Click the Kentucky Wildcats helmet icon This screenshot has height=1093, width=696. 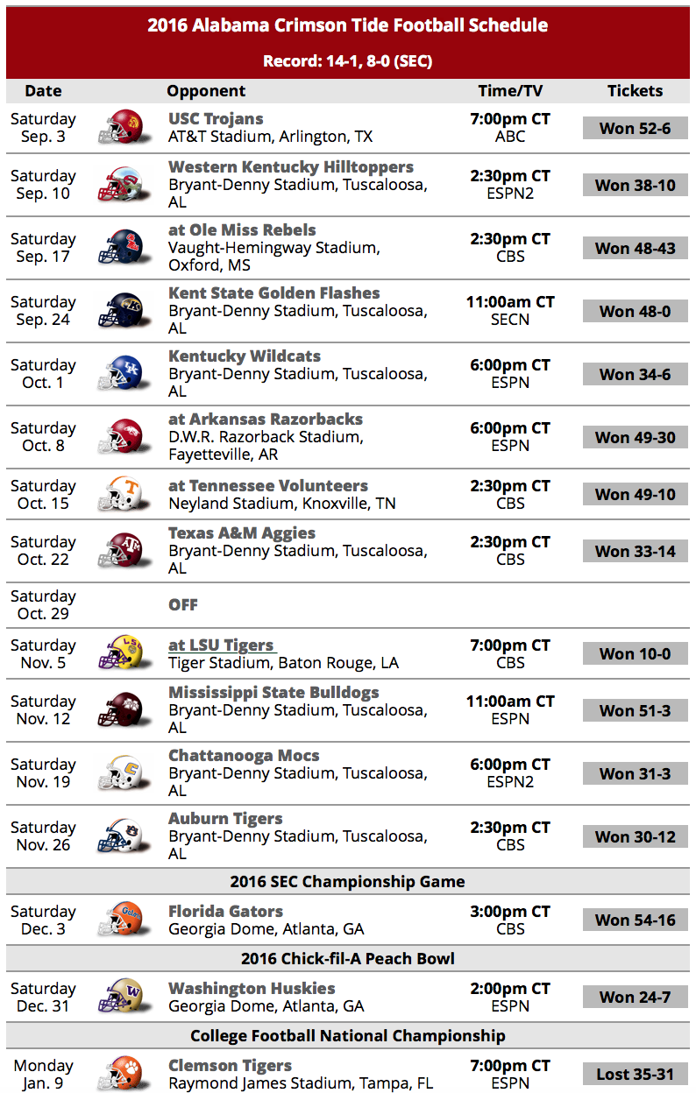coord(120,374)
